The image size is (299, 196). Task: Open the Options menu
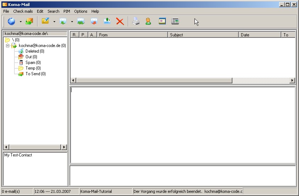click(81, 11)
